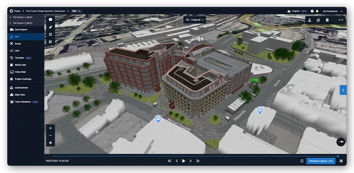Click the Playback speed x10 button
This screenshot has height=173, width=354.
pos(321,161)
